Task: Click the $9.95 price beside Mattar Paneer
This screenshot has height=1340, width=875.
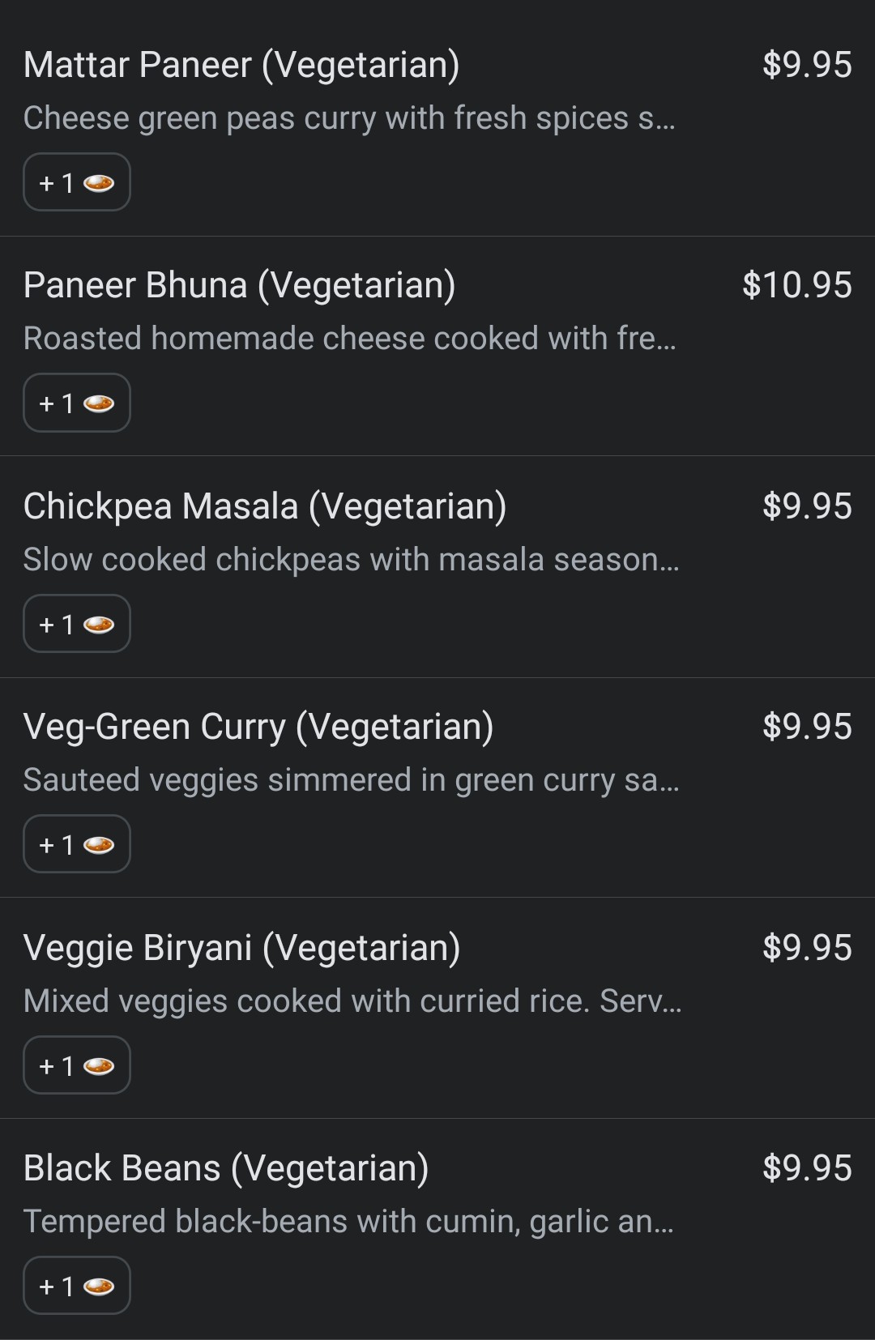Action: [x=807, y=65]
